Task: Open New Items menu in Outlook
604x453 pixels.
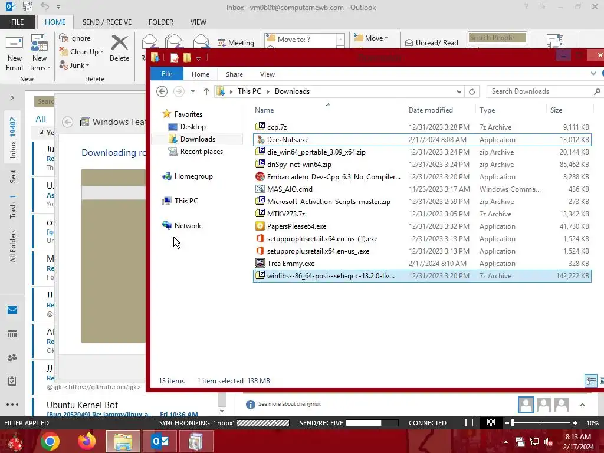Action: 39,53
